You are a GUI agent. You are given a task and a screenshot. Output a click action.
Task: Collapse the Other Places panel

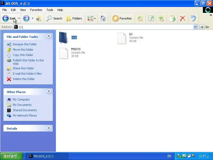click(x=49, y=91)
